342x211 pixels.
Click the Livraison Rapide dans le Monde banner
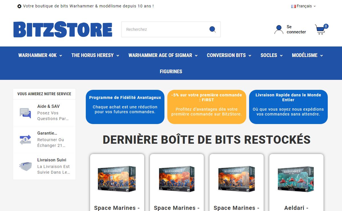[x=288, y=107]
